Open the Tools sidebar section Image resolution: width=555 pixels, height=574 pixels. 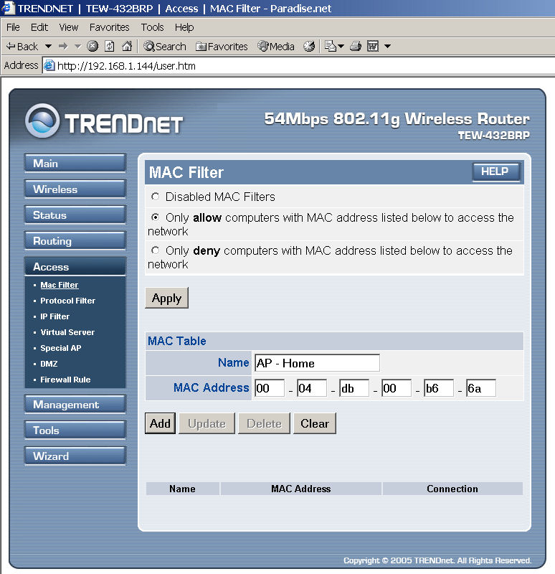coord(75,430)
